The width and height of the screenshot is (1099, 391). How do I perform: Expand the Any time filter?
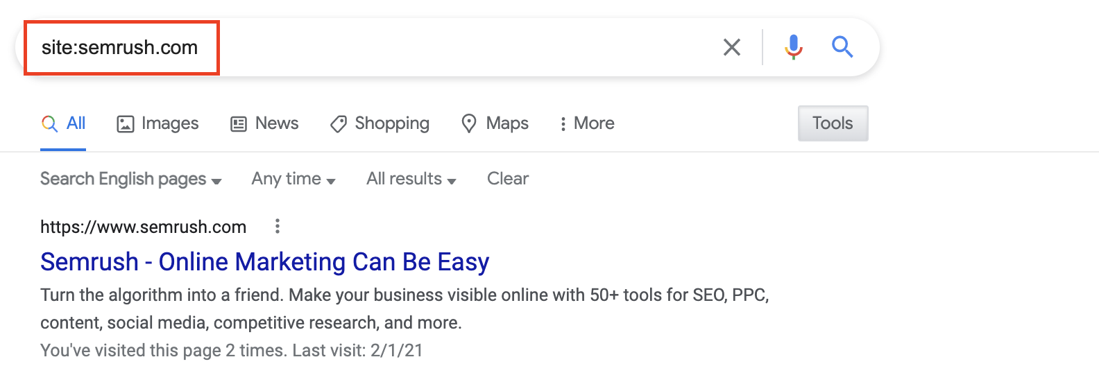click(x=293, y=179)
